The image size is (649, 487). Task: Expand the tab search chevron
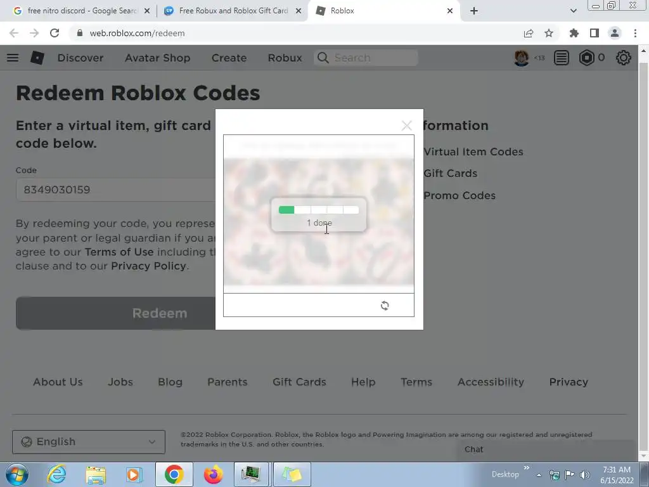(x=573, y=11)
